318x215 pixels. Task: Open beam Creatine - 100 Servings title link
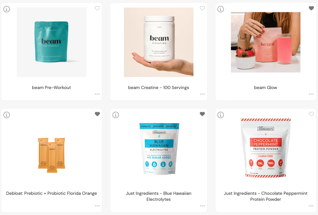point(159,87)
